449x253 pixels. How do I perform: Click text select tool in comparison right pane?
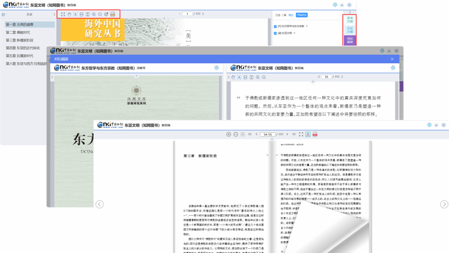[239, 77]
